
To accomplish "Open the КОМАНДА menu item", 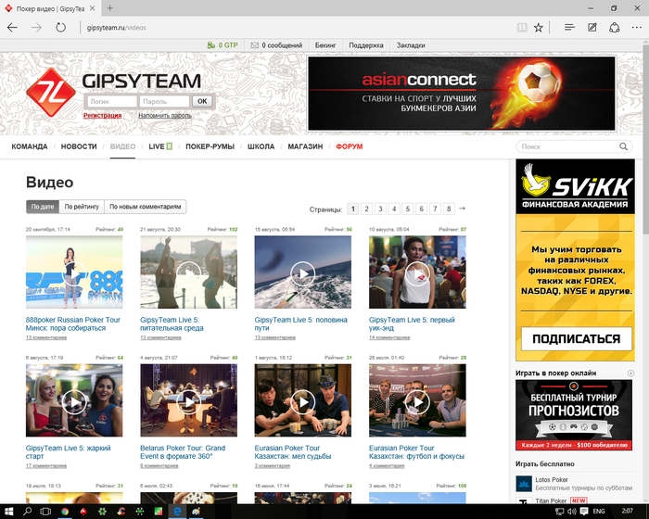I will (x=30, y=146).
